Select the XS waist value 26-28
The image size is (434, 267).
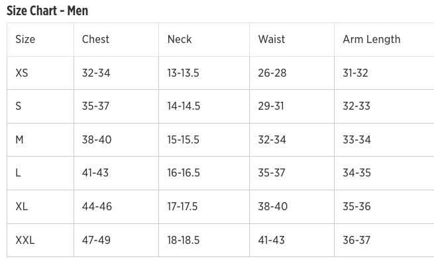click(272, 73)
